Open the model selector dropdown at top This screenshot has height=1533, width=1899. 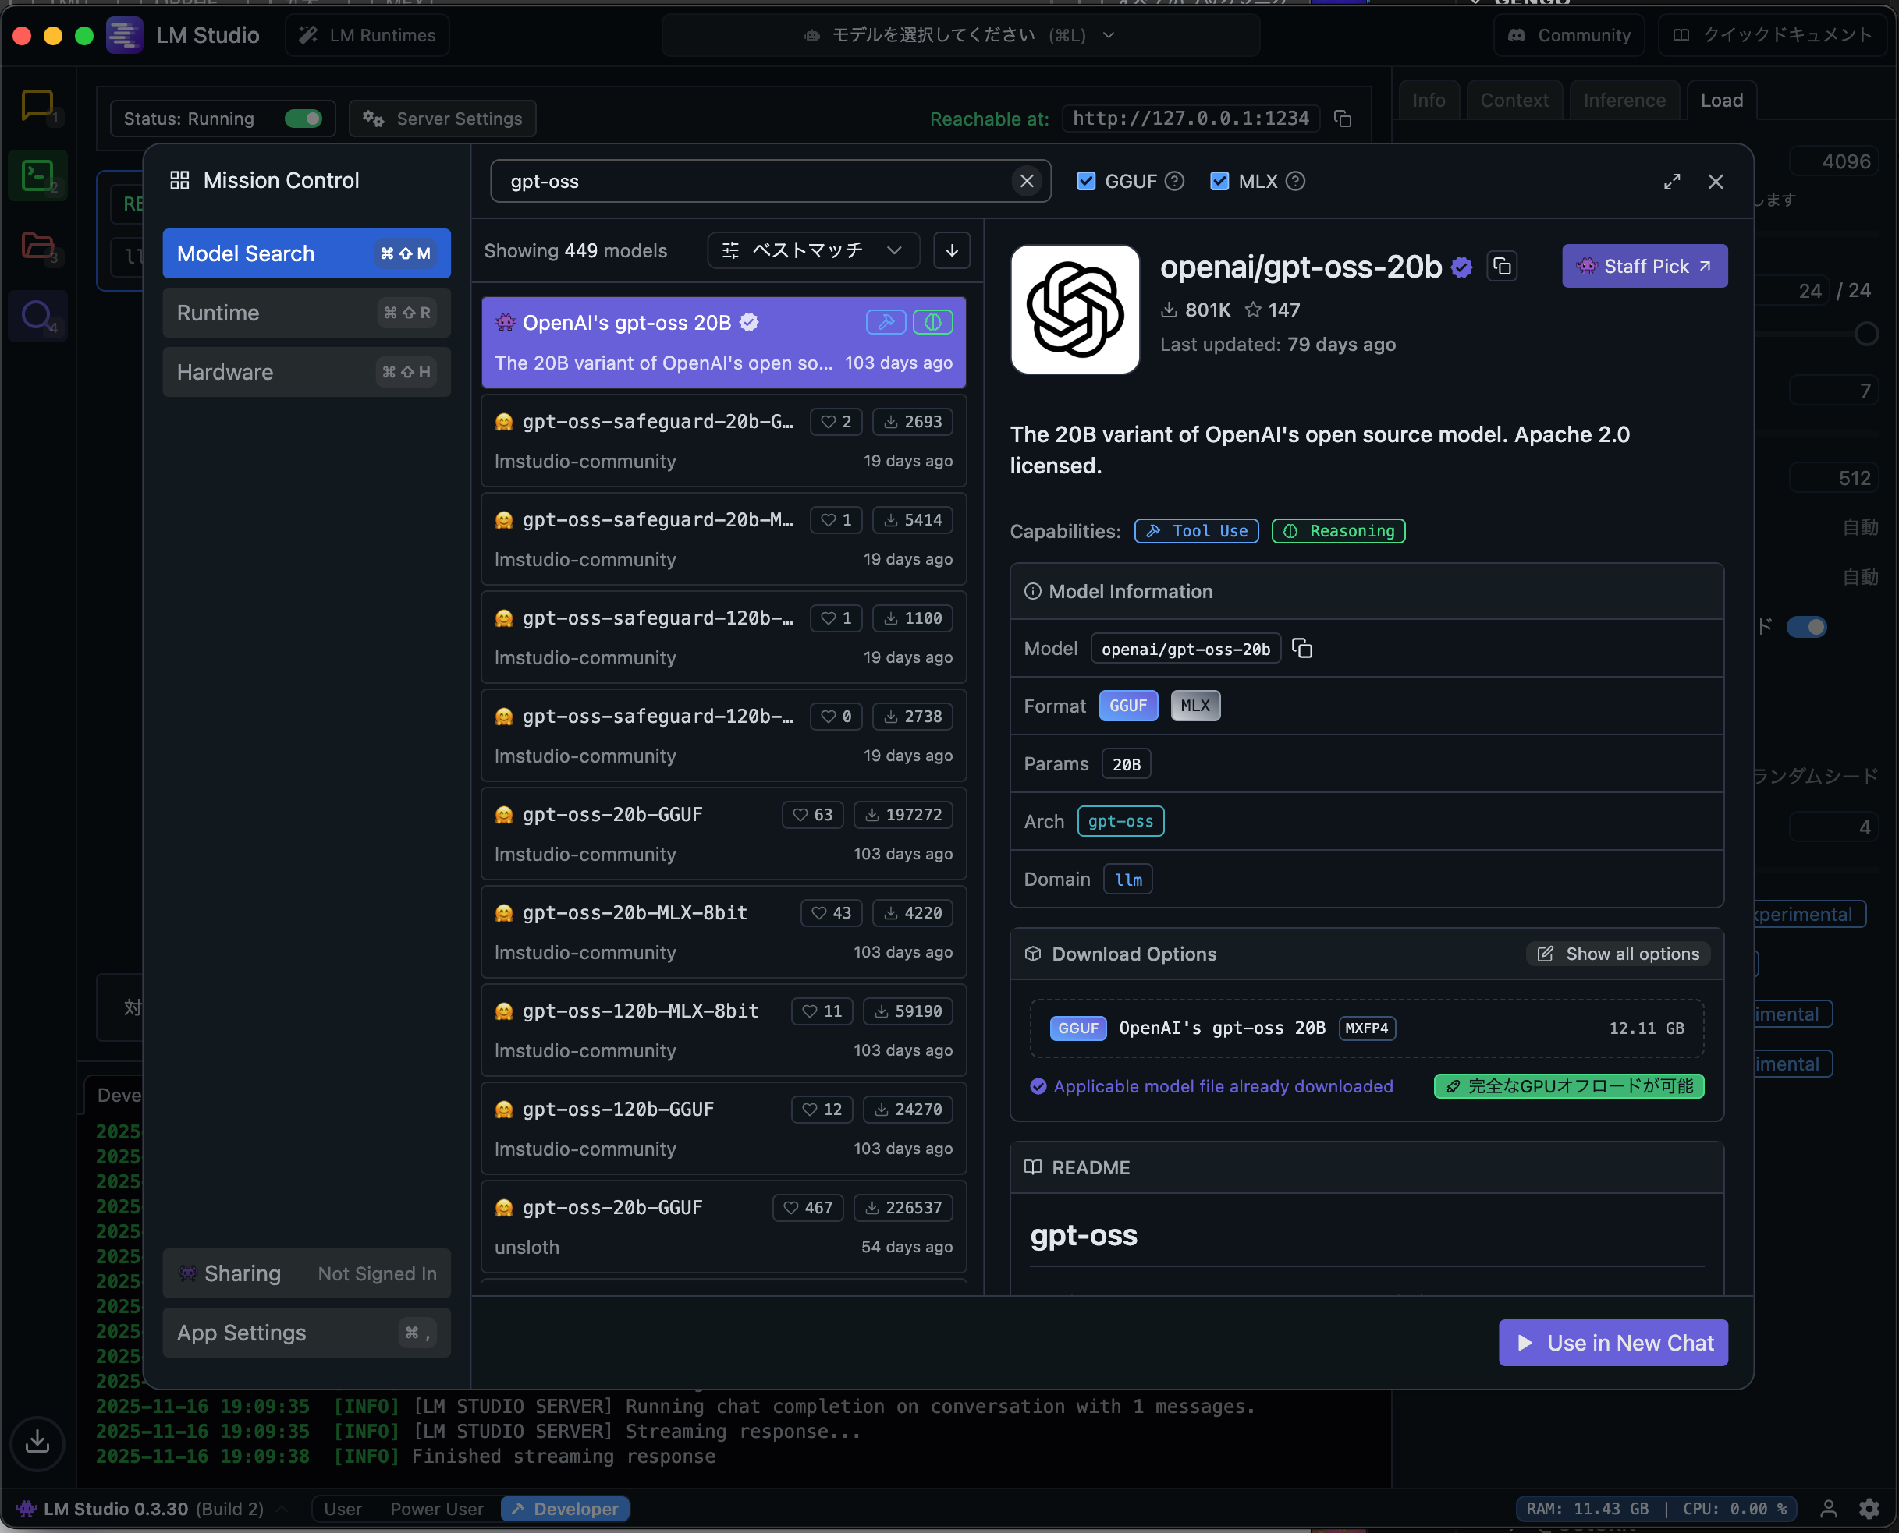(960, 35)
